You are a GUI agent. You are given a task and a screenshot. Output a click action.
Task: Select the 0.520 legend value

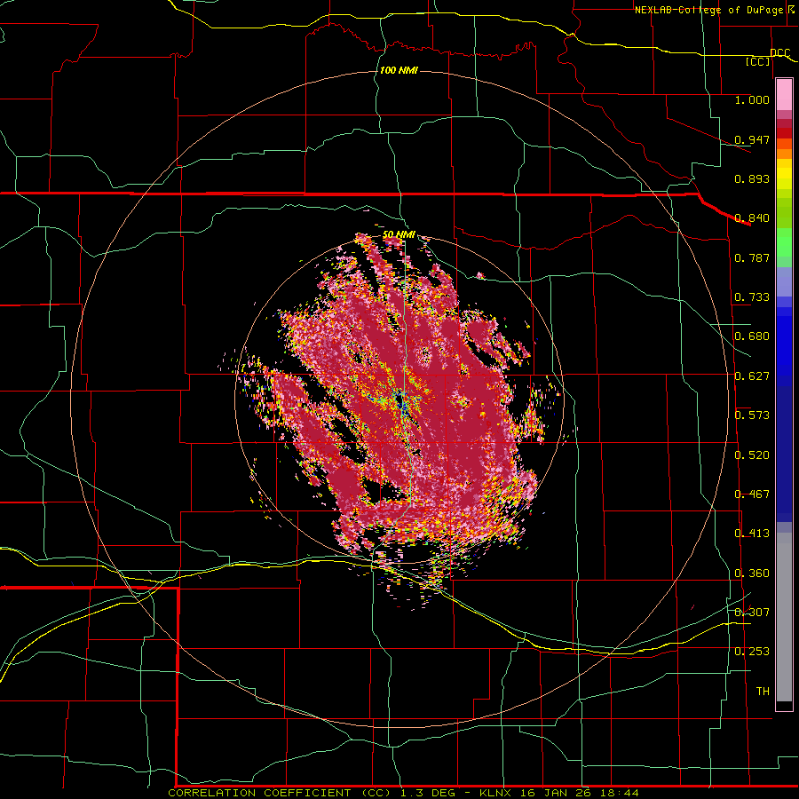752,455
